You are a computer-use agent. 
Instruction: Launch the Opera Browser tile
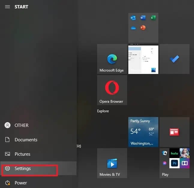point(112,90)
